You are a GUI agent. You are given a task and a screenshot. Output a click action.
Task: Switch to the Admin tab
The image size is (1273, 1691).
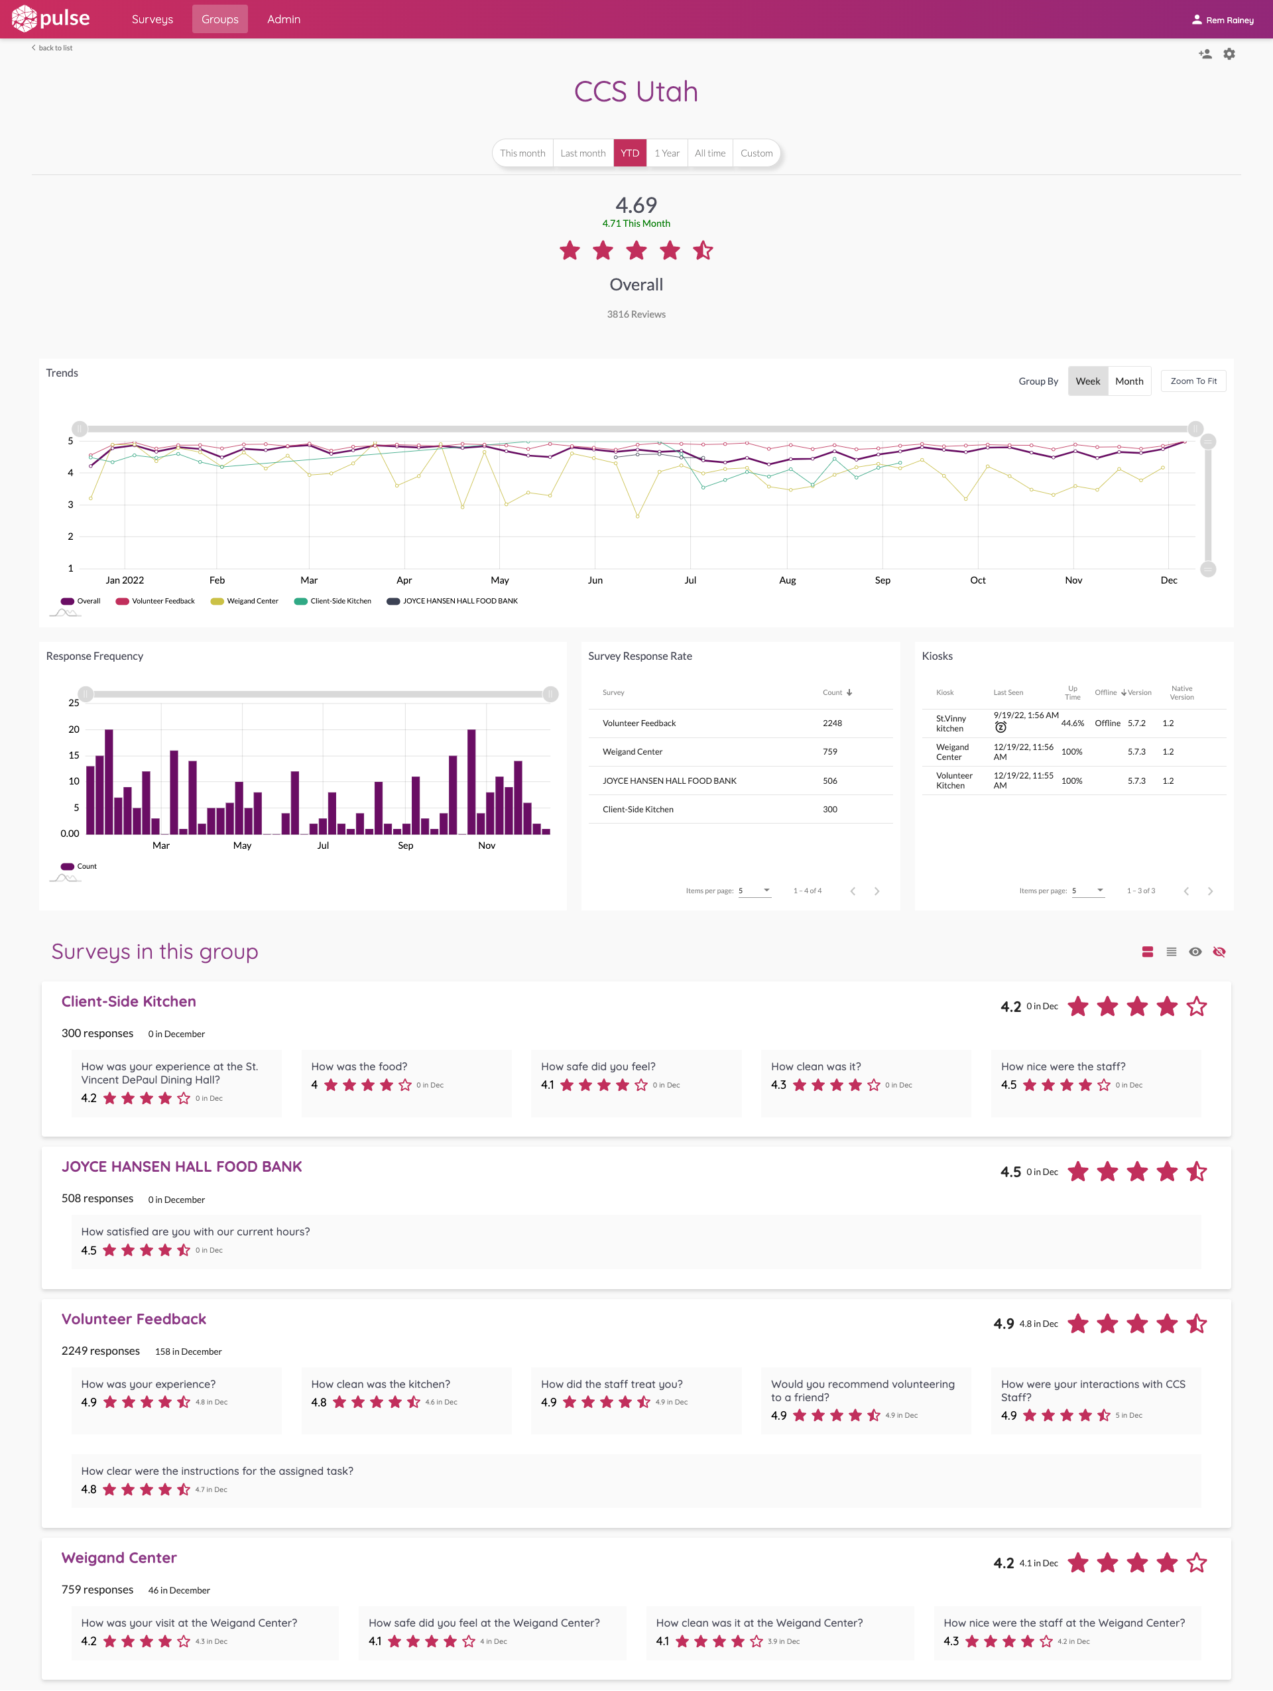click(284, 19)
